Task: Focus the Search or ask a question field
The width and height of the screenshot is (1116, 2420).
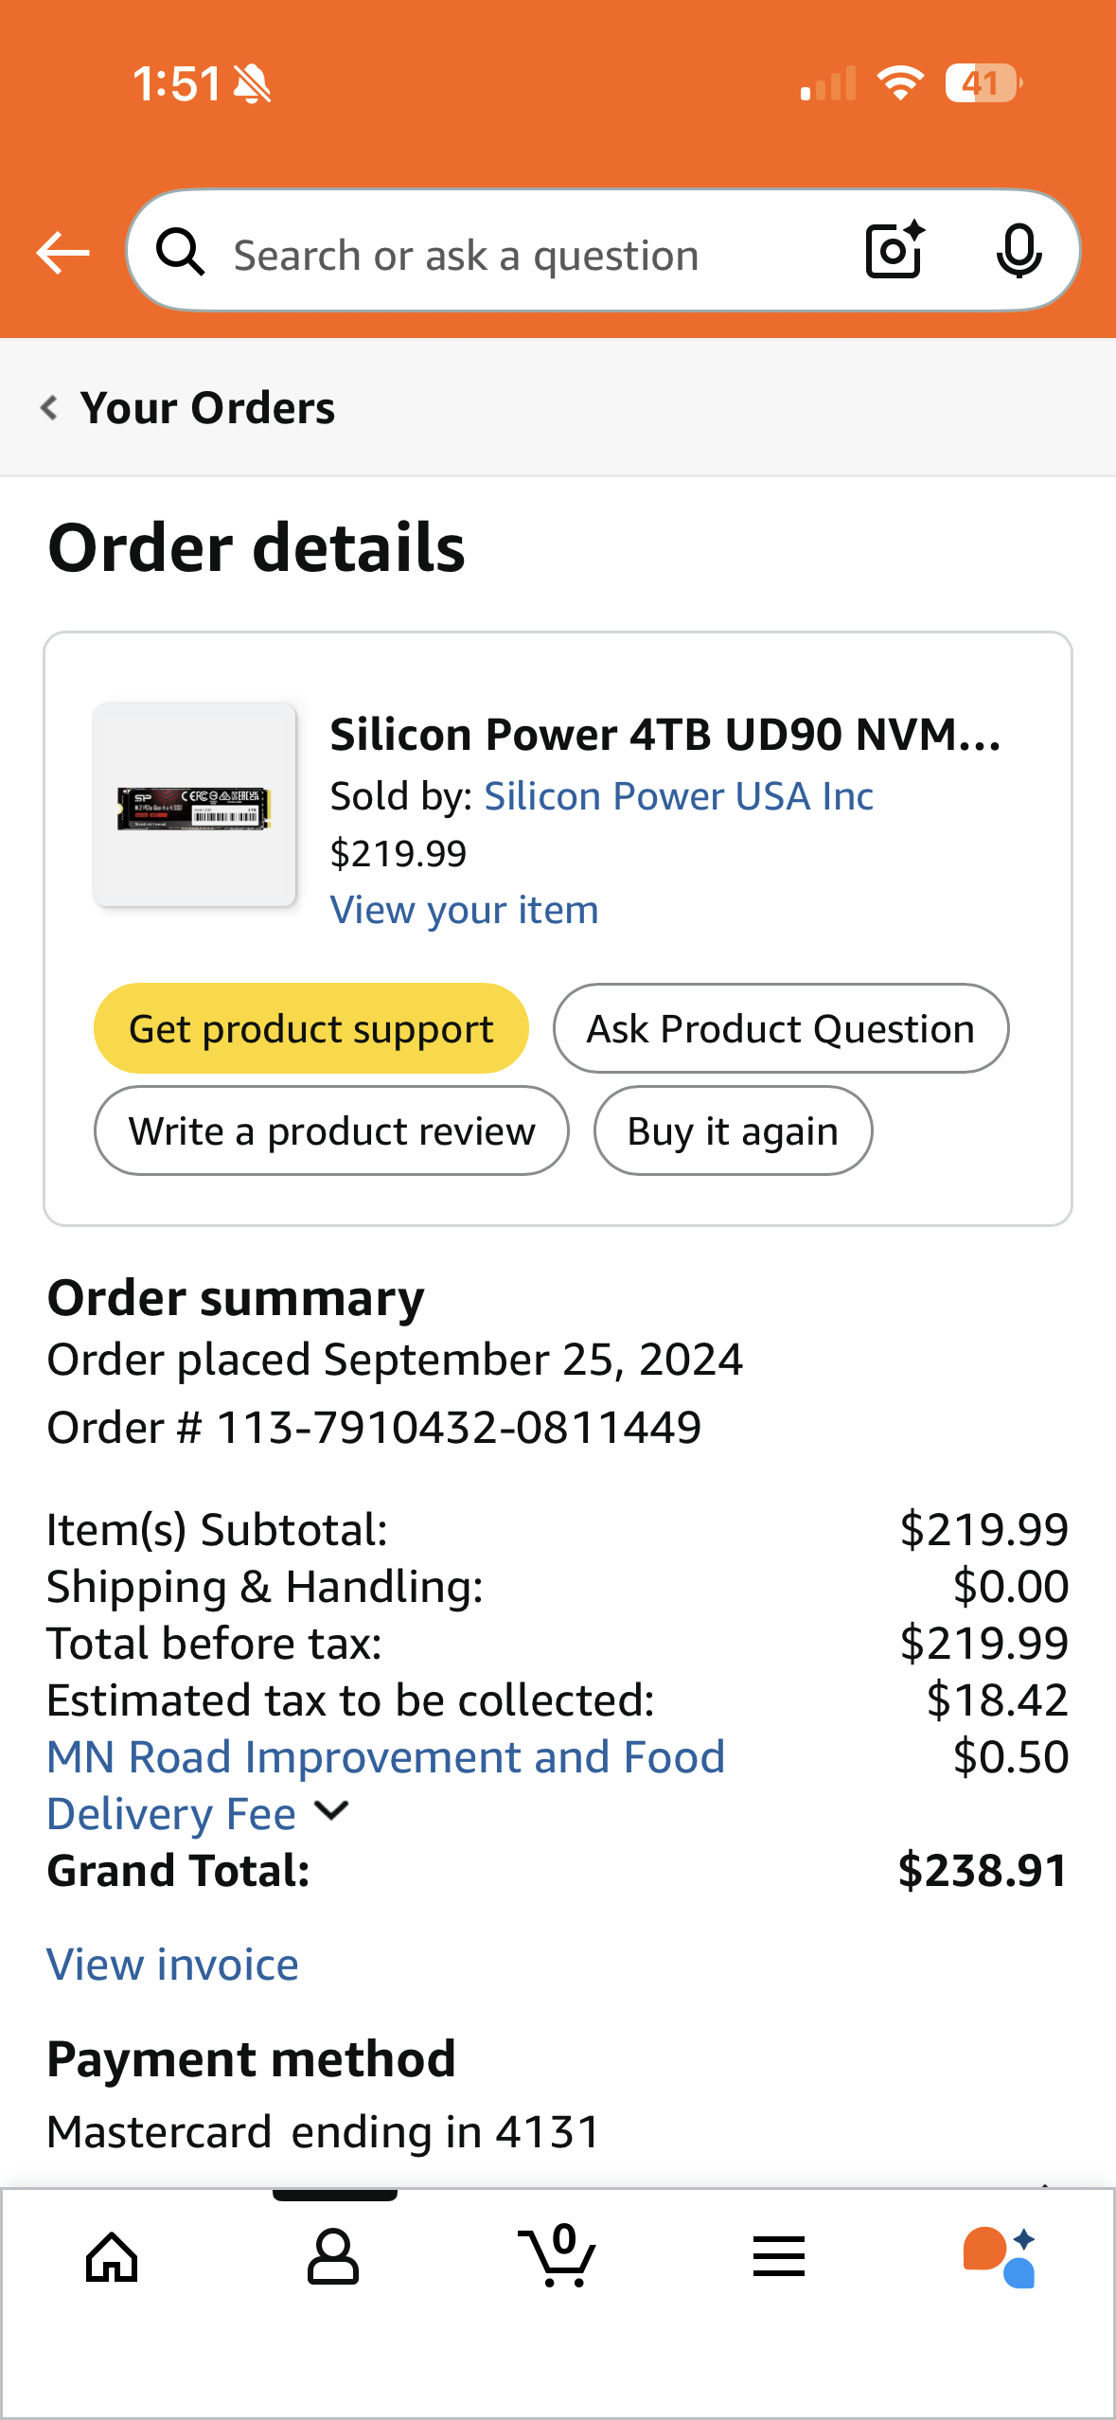Action: click(x=511, y=255)
